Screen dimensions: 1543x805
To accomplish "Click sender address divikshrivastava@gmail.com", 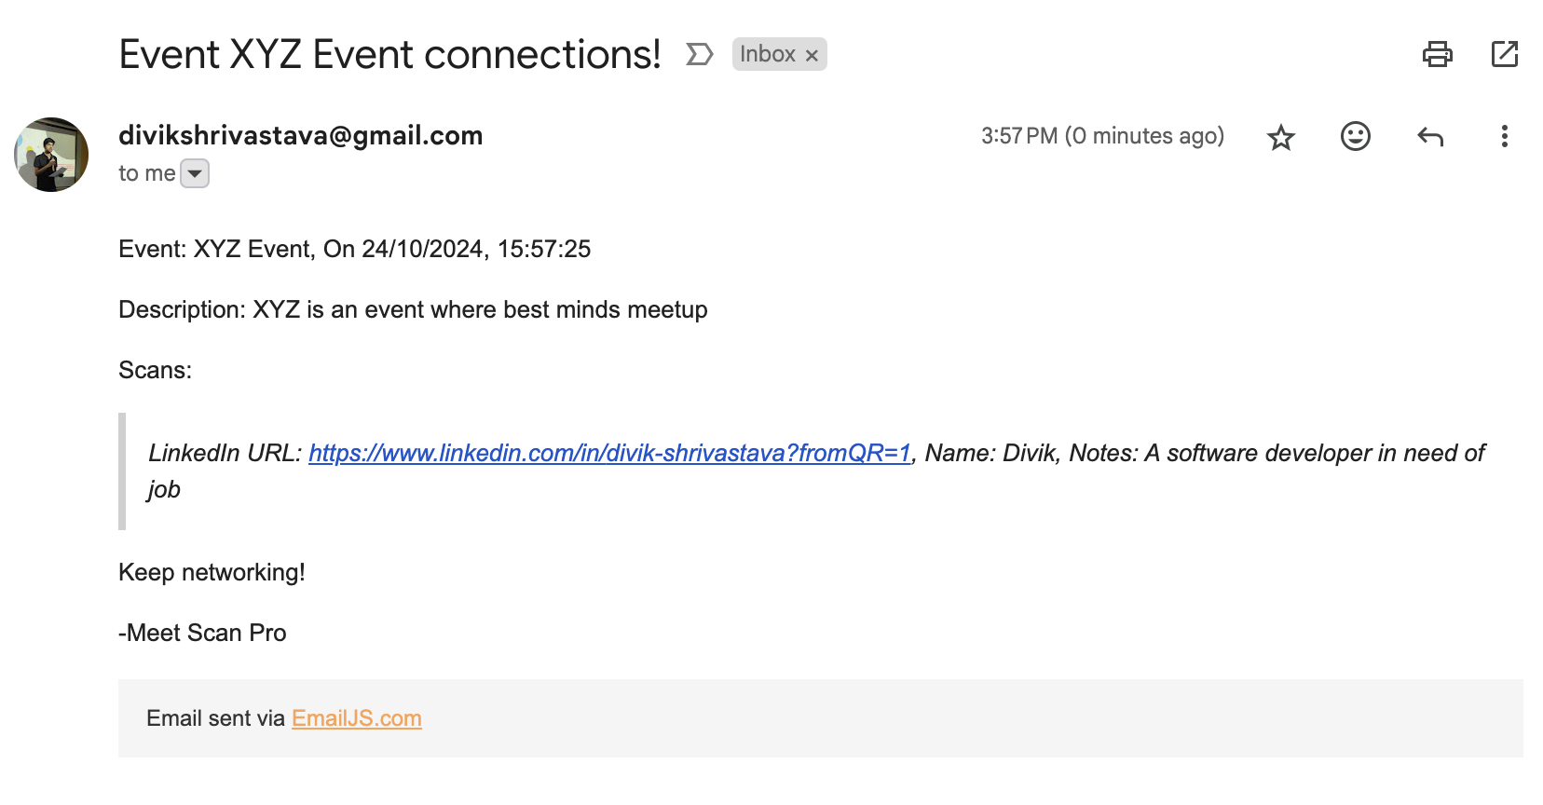I will coord(300,135).
